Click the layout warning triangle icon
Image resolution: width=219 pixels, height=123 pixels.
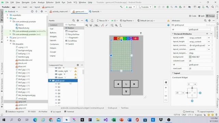click(x=168, y=20)
